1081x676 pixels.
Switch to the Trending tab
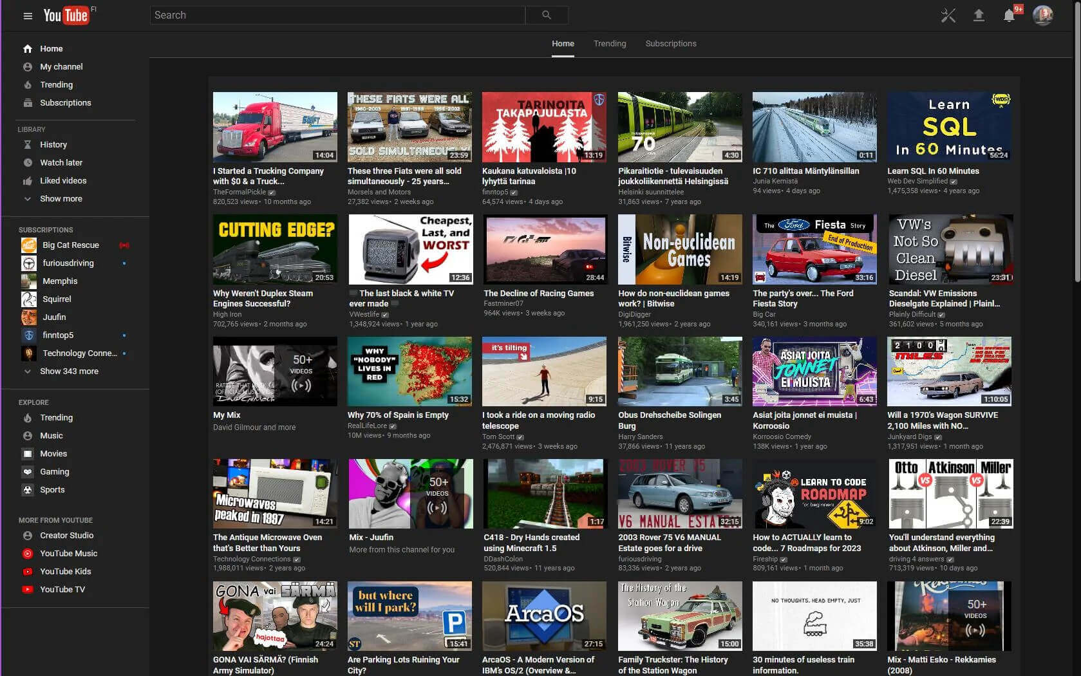coord(610,44)
